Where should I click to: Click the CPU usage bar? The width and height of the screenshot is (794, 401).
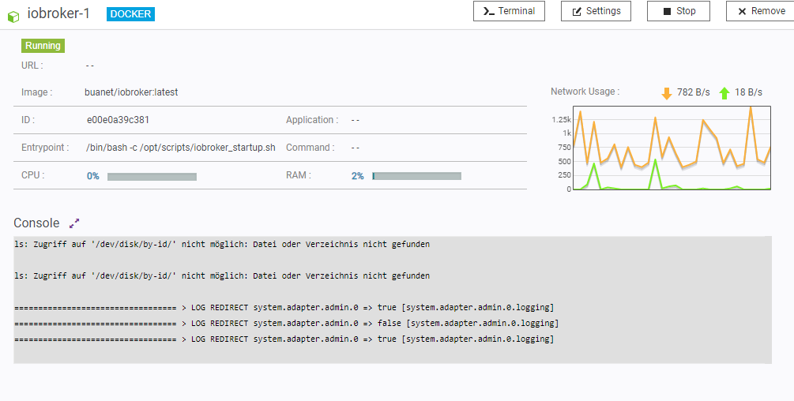click(152, 177)
